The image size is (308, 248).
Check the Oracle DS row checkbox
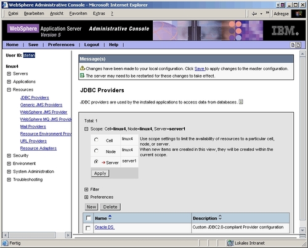click(x=88, y=228)
